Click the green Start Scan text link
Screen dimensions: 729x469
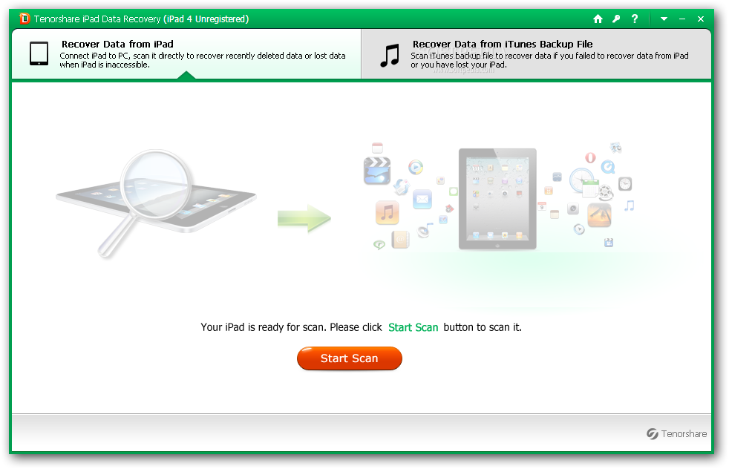click(x=413, y=327)
